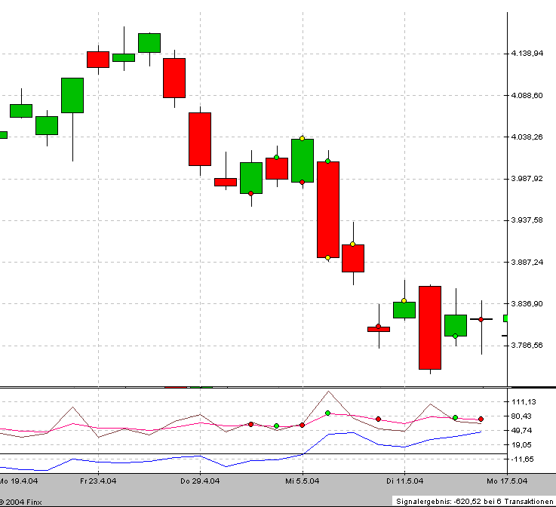Select the Mo 17.5.04 date label
This screenshot has height=507, width=556.
[507, 481]
